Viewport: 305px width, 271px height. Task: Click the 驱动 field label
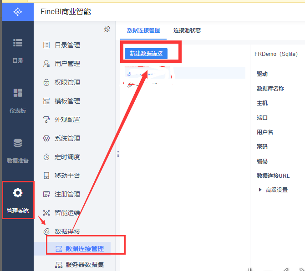click(x=262, y=74)
